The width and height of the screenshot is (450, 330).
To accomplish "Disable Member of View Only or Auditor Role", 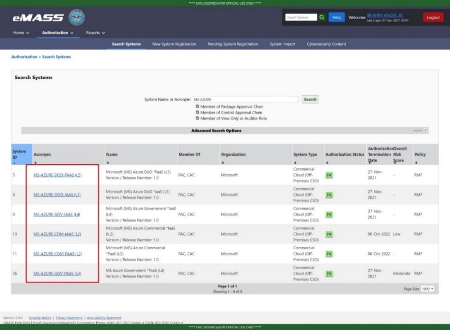I will (x=197, y=118).
